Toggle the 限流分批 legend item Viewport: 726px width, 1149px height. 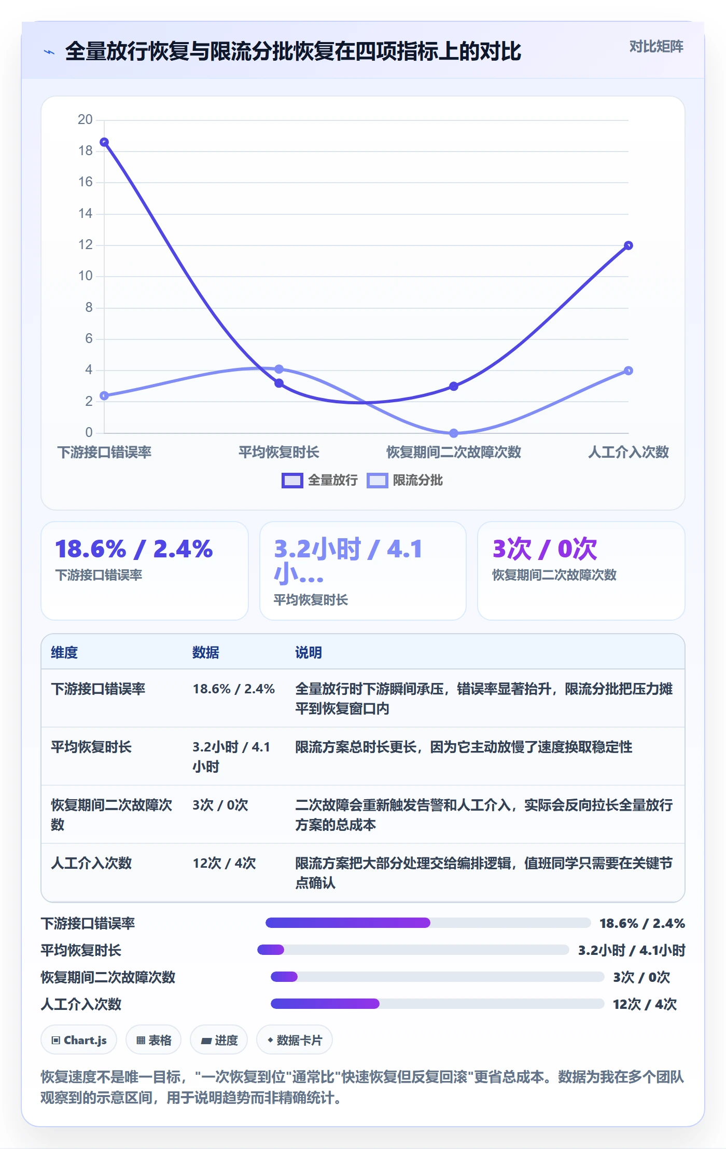coord(404,481)
